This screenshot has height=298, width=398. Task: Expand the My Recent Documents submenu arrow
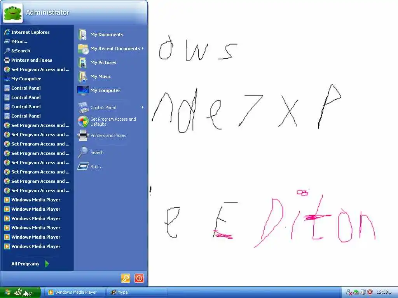[x=143, y=48]
